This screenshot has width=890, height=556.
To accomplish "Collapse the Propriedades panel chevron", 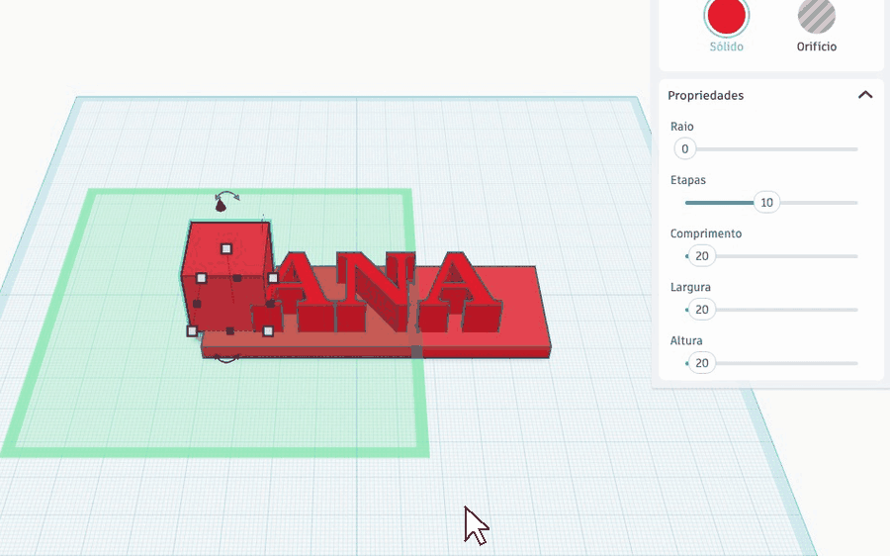I will click(x=865, y=95).
